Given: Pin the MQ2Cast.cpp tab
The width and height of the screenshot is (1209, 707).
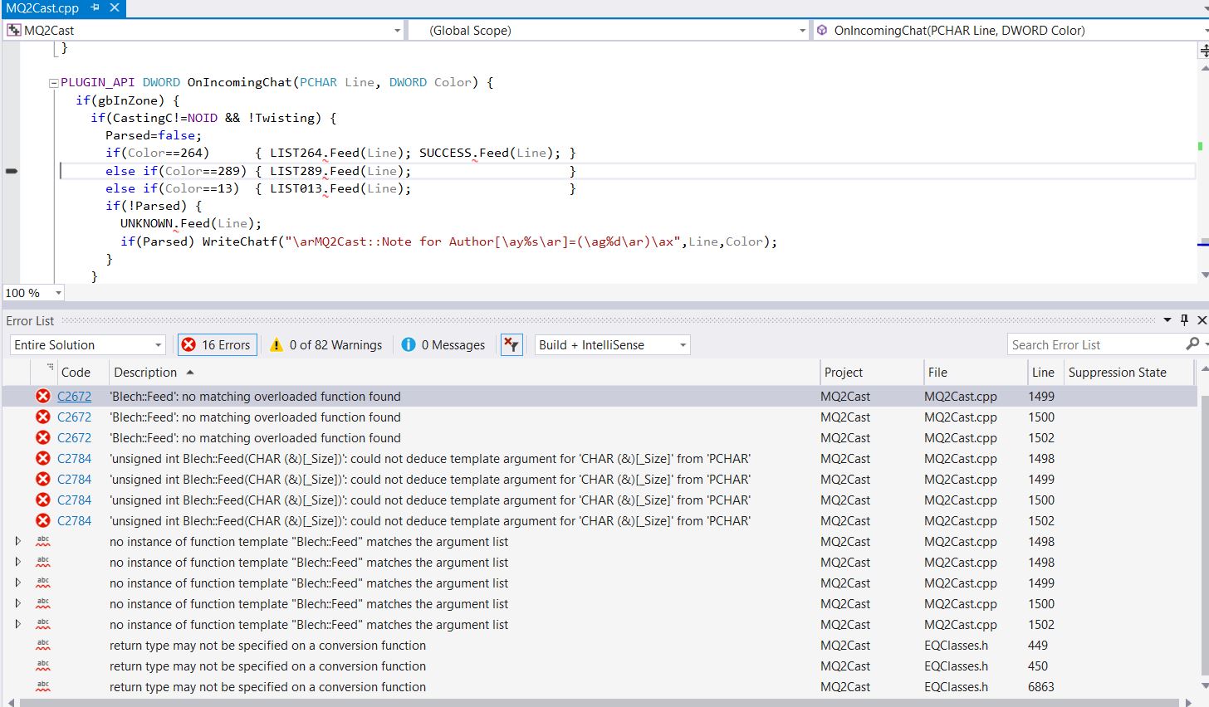Looking at the screenshot, I should [x=95, y=7].
